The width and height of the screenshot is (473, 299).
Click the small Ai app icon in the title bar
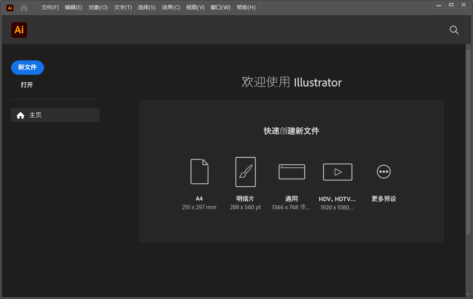tap(10, 8)
